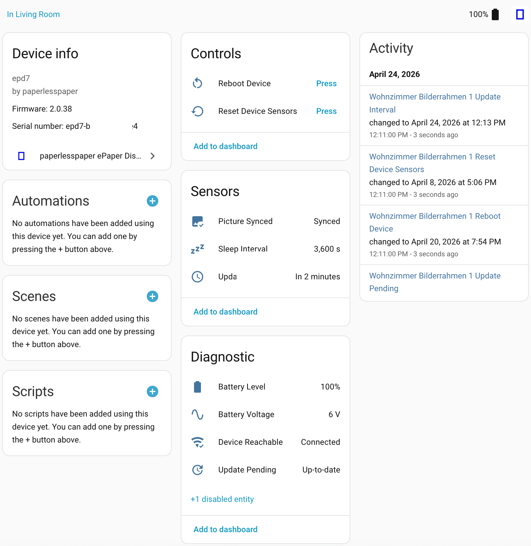Add Diagnostic card to dashboard
531x546 pixels.
point(225,529)
